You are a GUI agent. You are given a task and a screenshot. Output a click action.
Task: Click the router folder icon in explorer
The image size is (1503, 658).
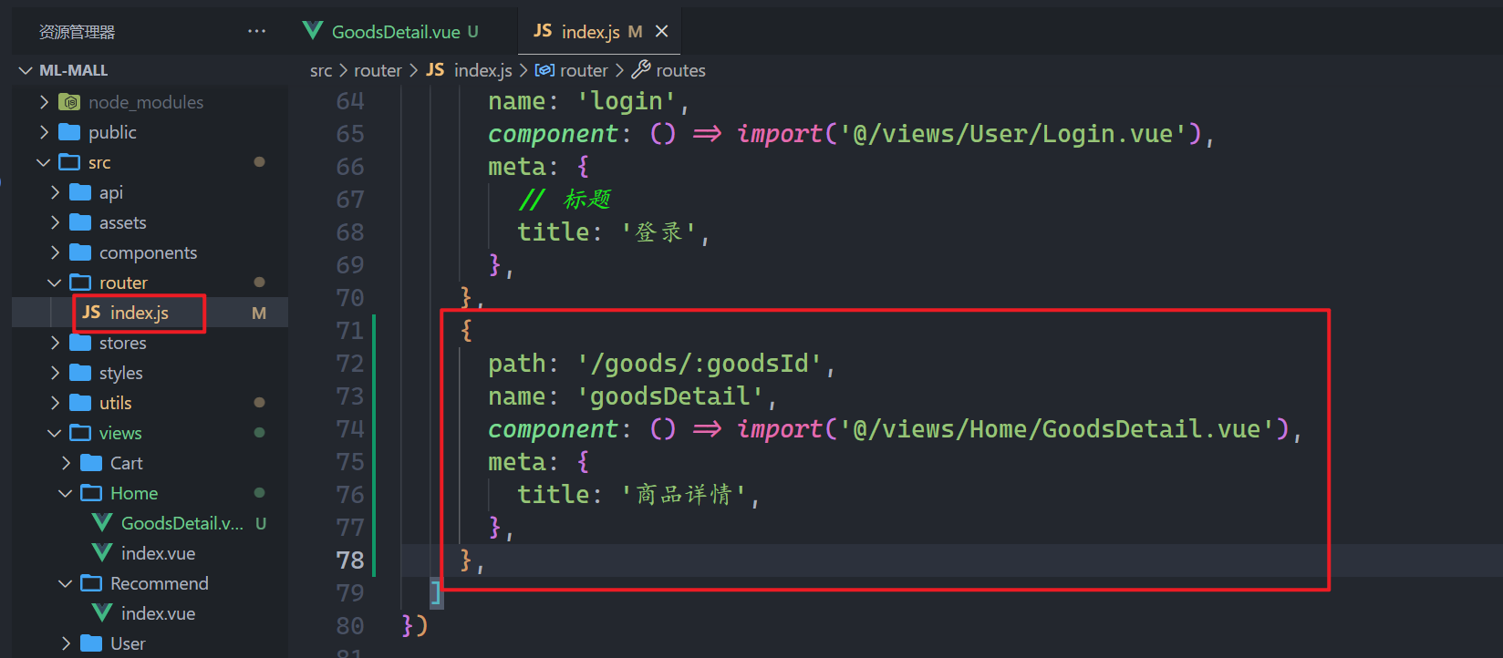pos(80,283)
